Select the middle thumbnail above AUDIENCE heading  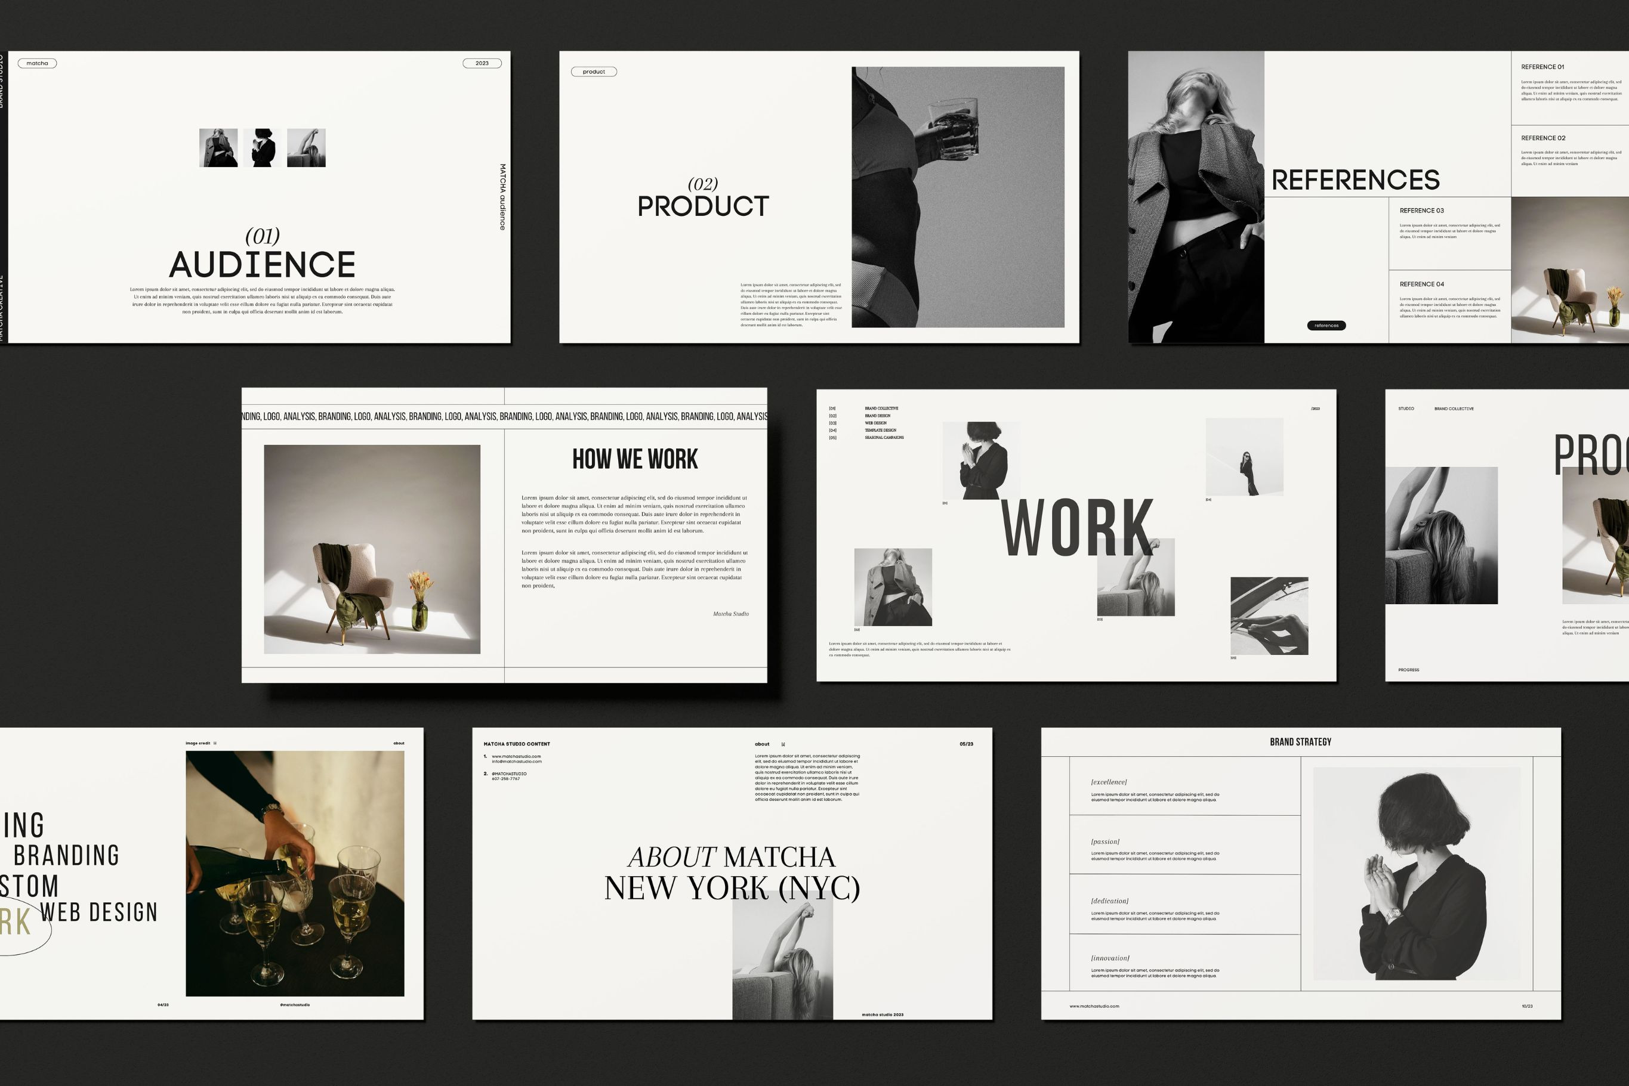click(263, 147)
